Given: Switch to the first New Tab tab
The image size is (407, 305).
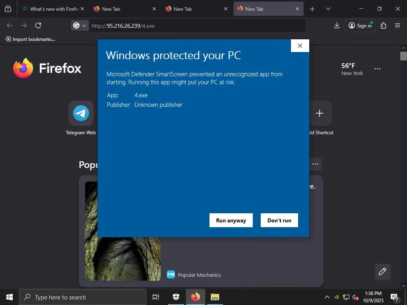Looking at the screenshot, I should tap(124, 9).
